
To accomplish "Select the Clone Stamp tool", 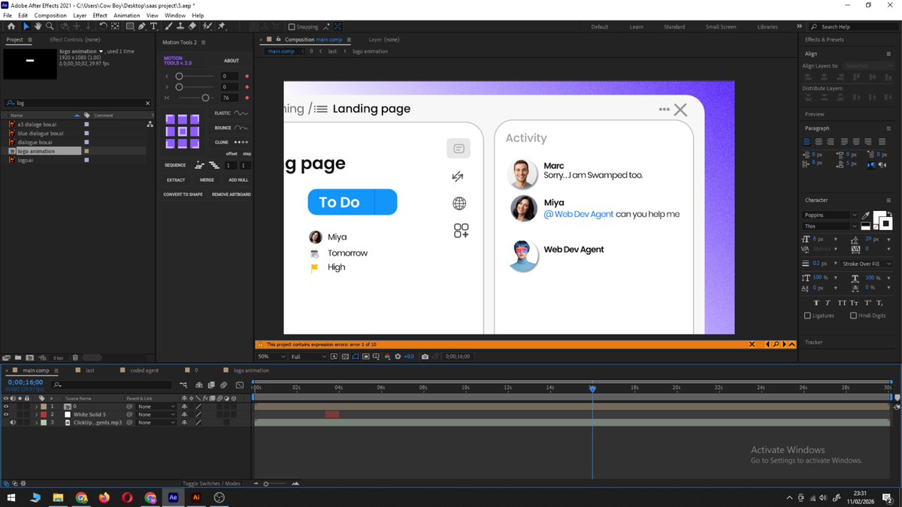I will click(x=180, y=26).
